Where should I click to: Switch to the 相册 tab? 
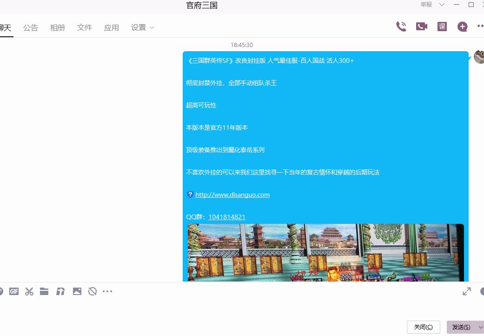(58, 28)
